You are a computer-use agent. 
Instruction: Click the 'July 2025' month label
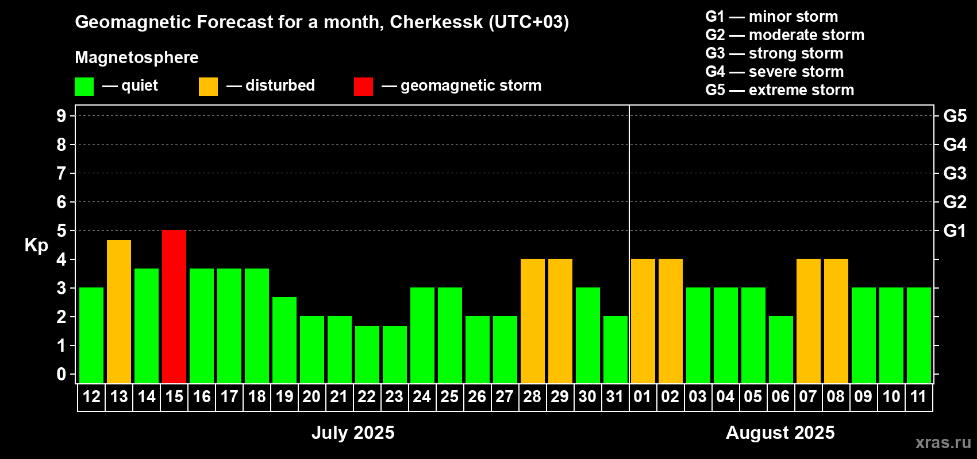tap(353, 433)
